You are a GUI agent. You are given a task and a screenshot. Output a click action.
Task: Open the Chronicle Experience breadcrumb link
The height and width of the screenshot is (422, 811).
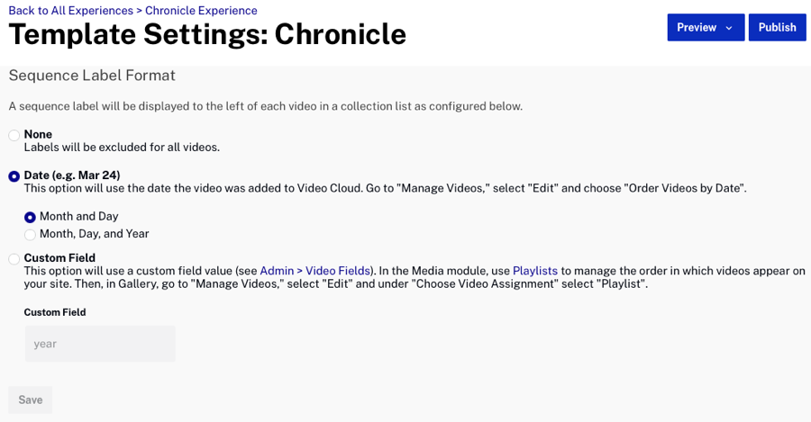click(201, 10)
